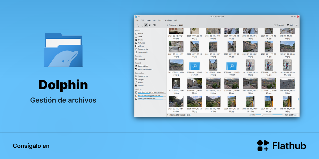This screenshot has height=159, width=319.
Task: Search for Videos under Search For
Action: coord(150,86)
